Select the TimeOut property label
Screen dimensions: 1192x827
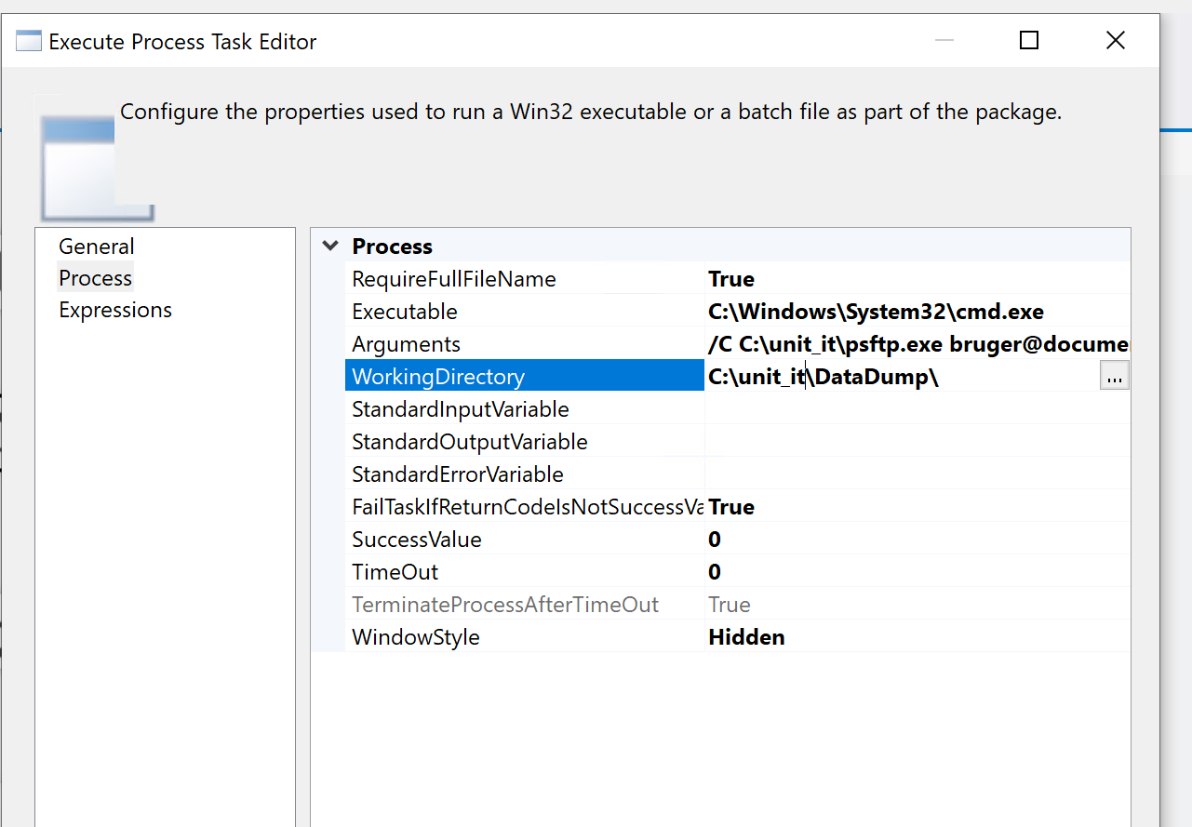(x=395, y=572)
